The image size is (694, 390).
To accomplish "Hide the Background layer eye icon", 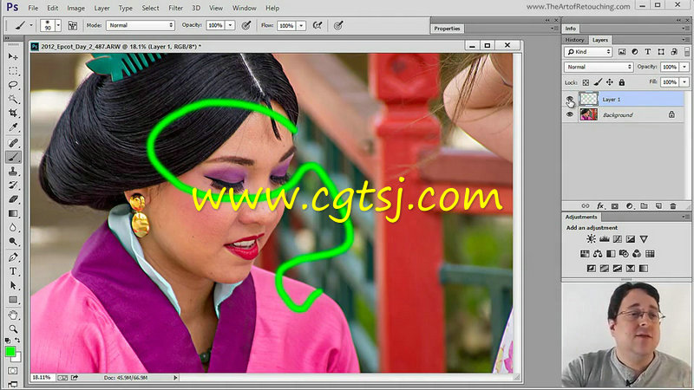I will tap(570, 114).
